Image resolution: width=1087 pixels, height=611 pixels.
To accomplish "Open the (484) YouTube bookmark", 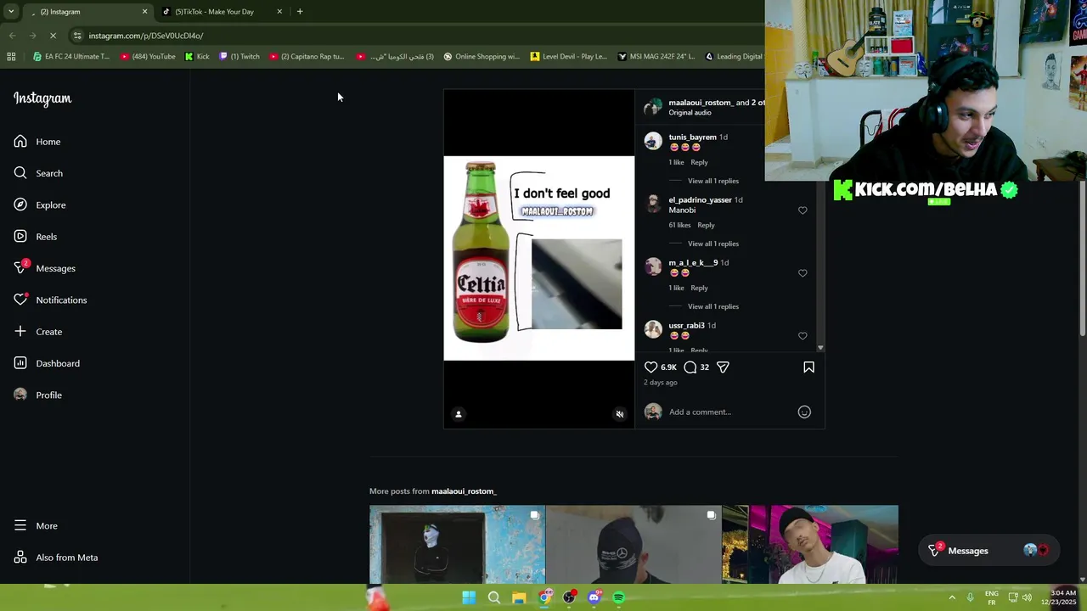I will (x=148, y=57).
